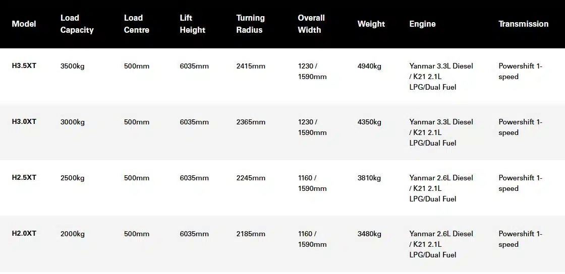Click the Load Centre column header
The image size is (565, 274).
pos(136,24)
